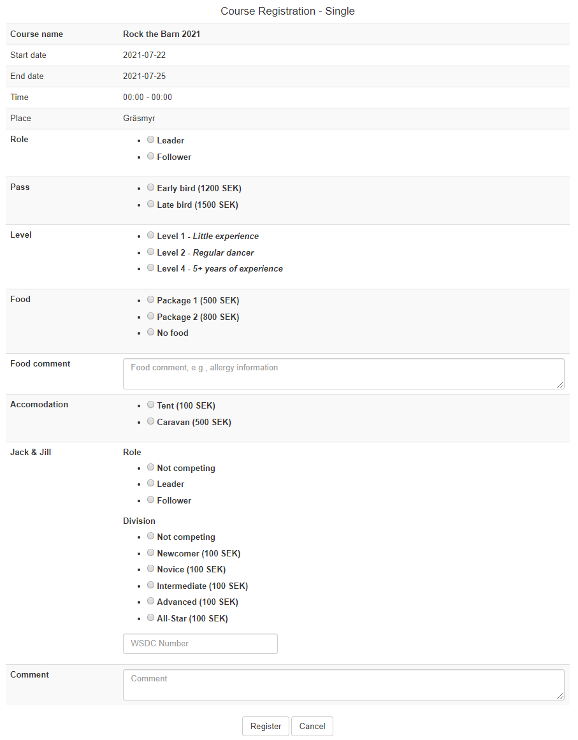The width and height of the screenshot is (578, 740).
Task: Select Level 2 - Regular dancer
Action: coord(150,251)
